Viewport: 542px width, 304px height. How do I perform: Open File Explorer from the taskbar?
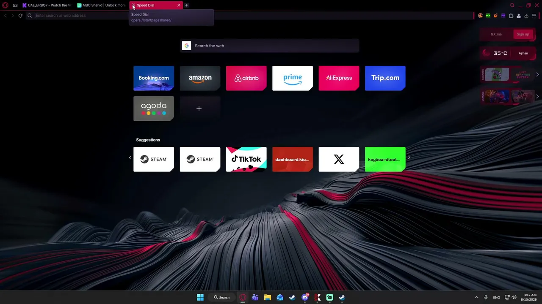(x=268, y=297)
